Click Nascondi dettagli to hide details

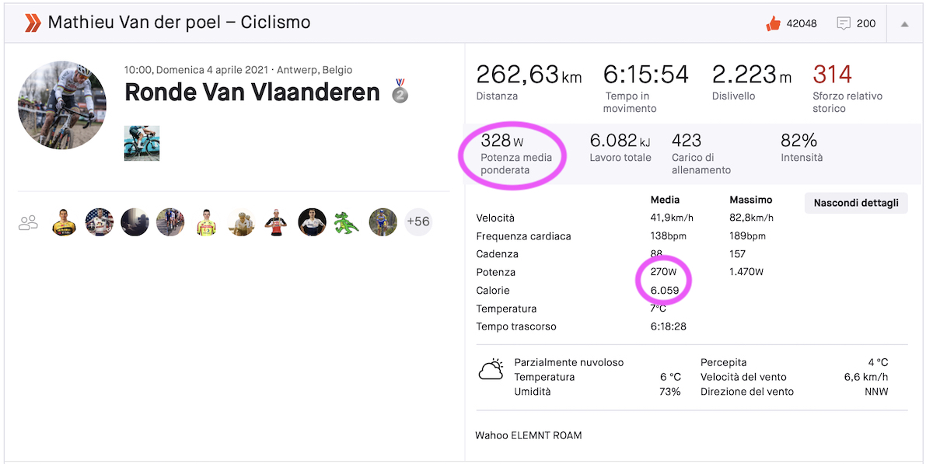[x=855, y=203]
